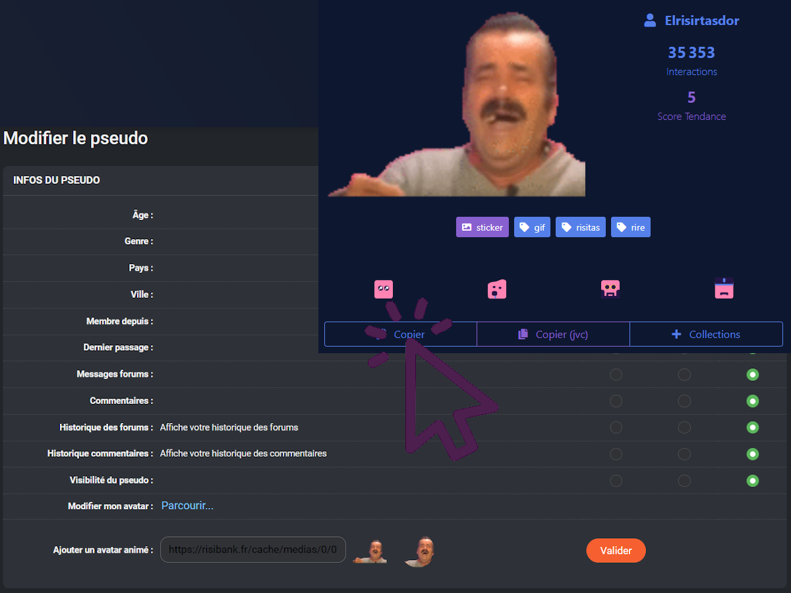Click the pink wide-eyed face reaction icon

coord(384,289)
